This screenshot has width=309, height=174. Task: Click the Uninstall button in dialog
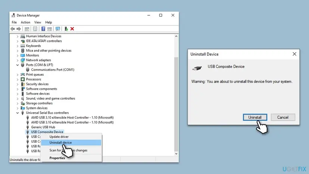pos(255,117)
